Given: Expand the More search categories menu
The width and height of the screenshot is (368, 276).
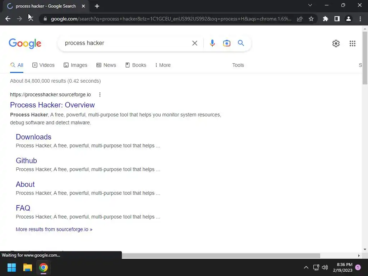Looking at the screenshot, I should pos(163,65).
